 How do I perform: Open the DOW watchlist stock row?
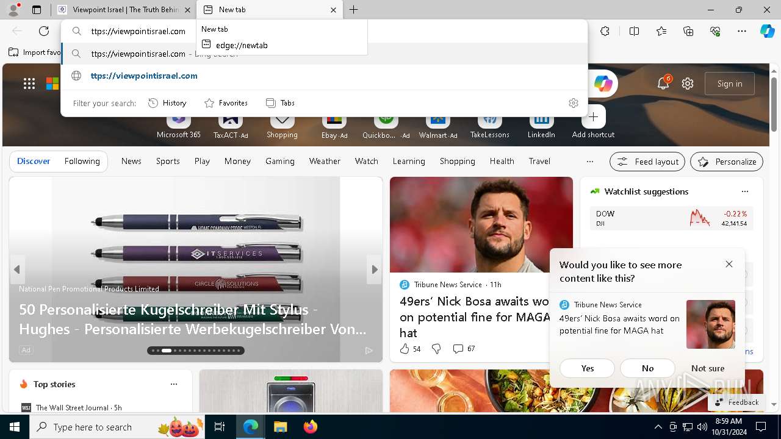tap(671, 218)
